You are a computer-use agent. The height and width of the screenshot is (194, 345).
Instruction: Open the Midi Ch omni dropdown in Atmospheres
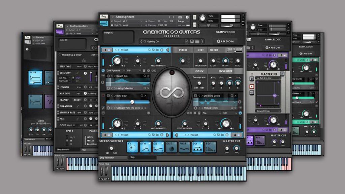pos(127,25)
